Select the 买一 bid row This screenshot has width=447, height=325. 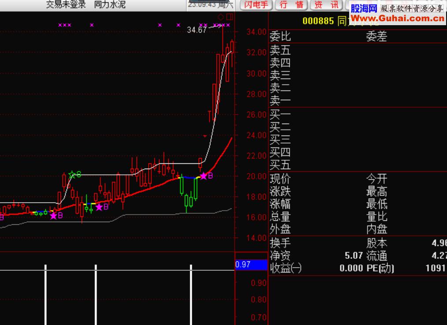click(358, 114)
